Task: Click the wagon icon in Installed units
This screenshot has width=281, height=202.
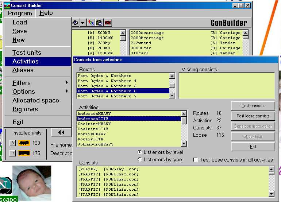Action: point(24,153)
